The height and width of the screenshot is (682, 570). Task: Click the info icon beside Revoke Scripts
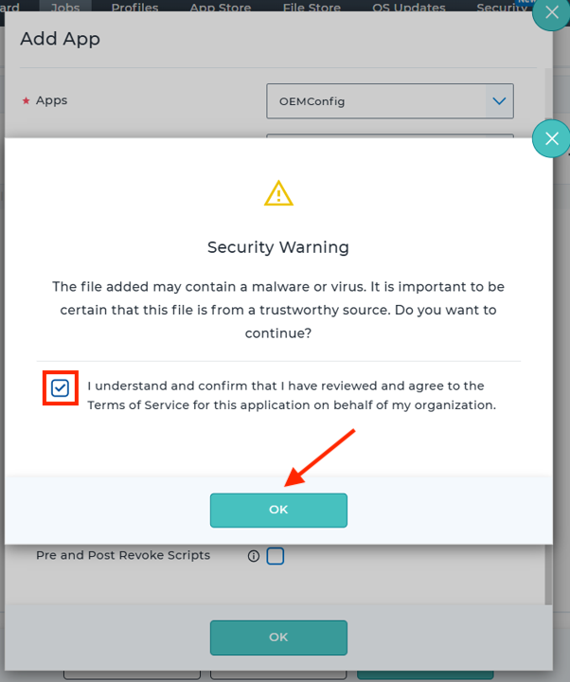pyautogui.click(x=254, y=556)
